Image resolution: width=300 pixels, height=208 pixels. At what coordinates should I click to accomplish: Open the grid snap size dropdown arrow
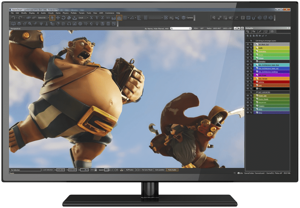(x=128, y=18)
